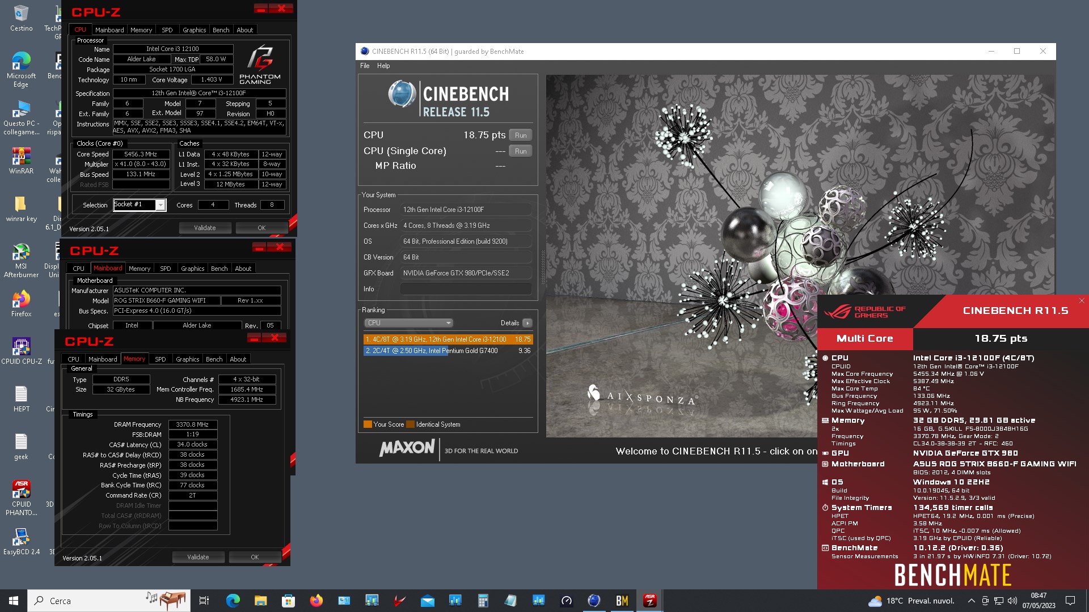Click OK in top CPU-Z window
1089x612 pixels.
pyautogui.click(x=261, y=228)
